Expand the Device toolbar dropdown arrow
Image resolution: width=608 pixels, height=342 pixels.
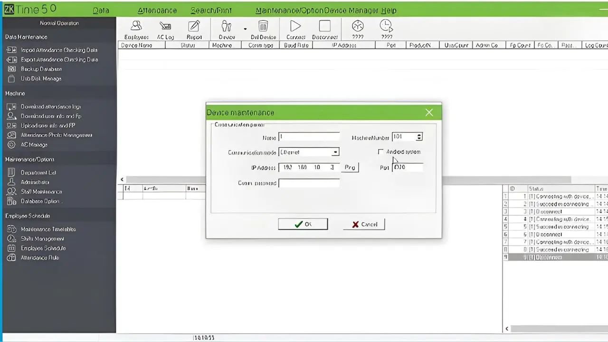[245, 28]
